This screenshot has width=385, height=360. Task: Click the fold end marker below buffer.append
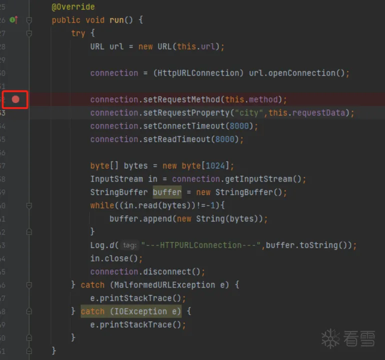tap(29, 232)
